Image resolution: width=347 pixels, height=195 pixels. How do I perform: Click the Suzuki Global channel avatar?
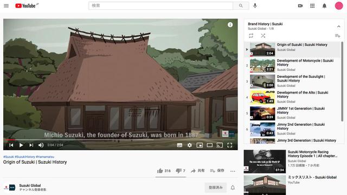(9, 187)
